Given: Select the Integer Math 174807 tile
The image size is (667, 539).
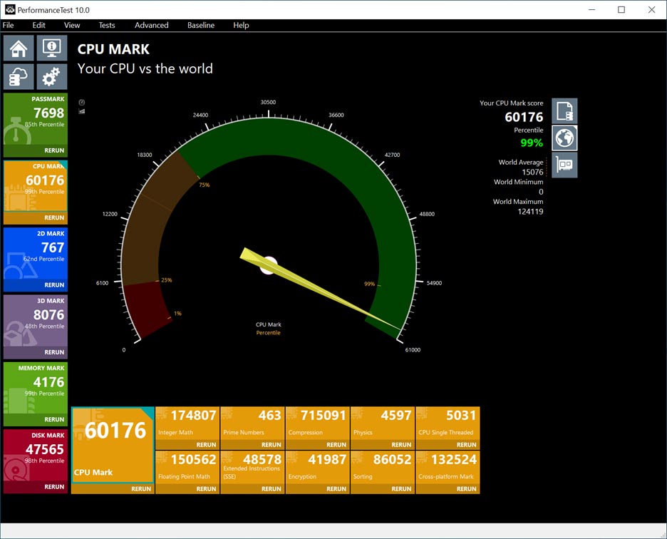Looking at the screenshot, I should [x=187, y=423].
